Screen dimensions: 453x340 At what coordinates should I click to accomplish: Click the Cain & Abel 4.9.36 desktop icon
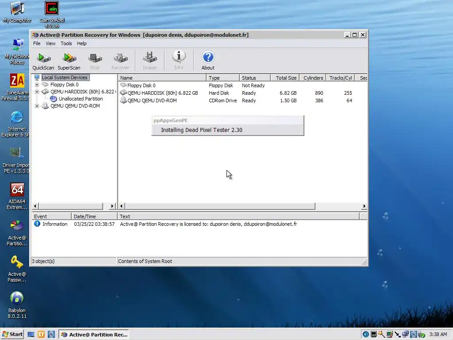click(52, 15)
